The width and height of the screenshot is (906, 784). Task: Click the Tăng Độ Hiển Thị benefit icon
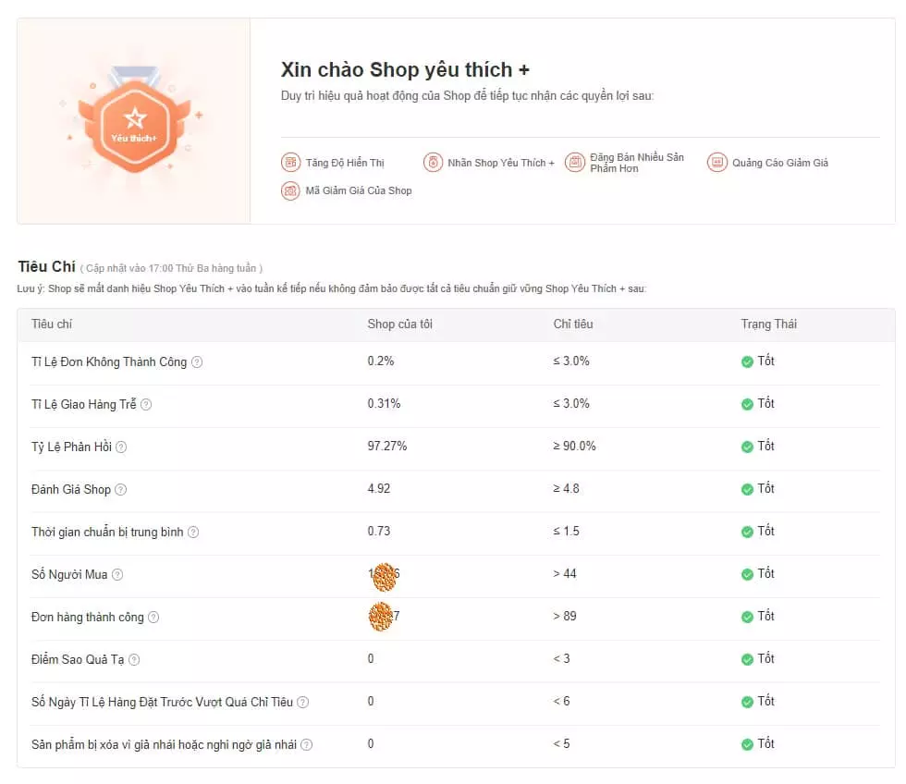(290, 163)
